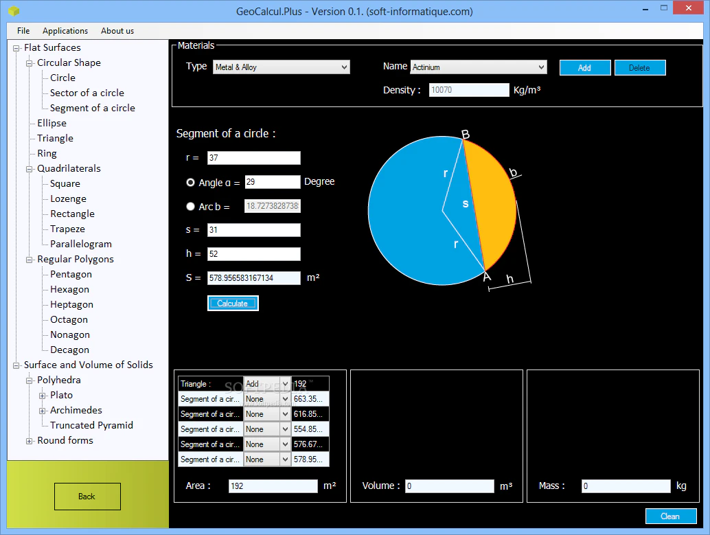This screenshot has height=535, width=710.
Task: Click the Clean button
Action: pyautogui.click(x=671, y=516)
